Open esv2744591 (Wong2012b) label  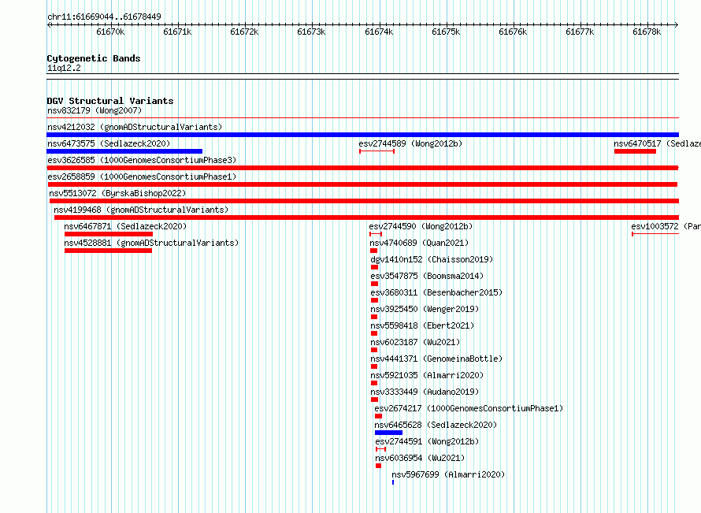click(x=427, y=441)
